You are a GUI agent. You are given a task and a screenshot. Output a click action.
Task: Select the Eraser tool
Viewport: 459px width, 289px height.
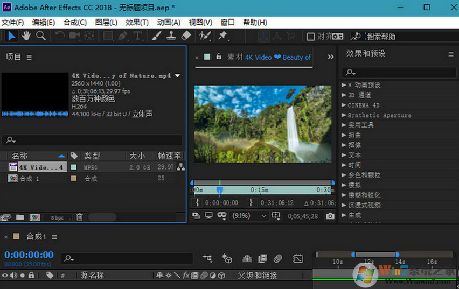coord(186,36)
